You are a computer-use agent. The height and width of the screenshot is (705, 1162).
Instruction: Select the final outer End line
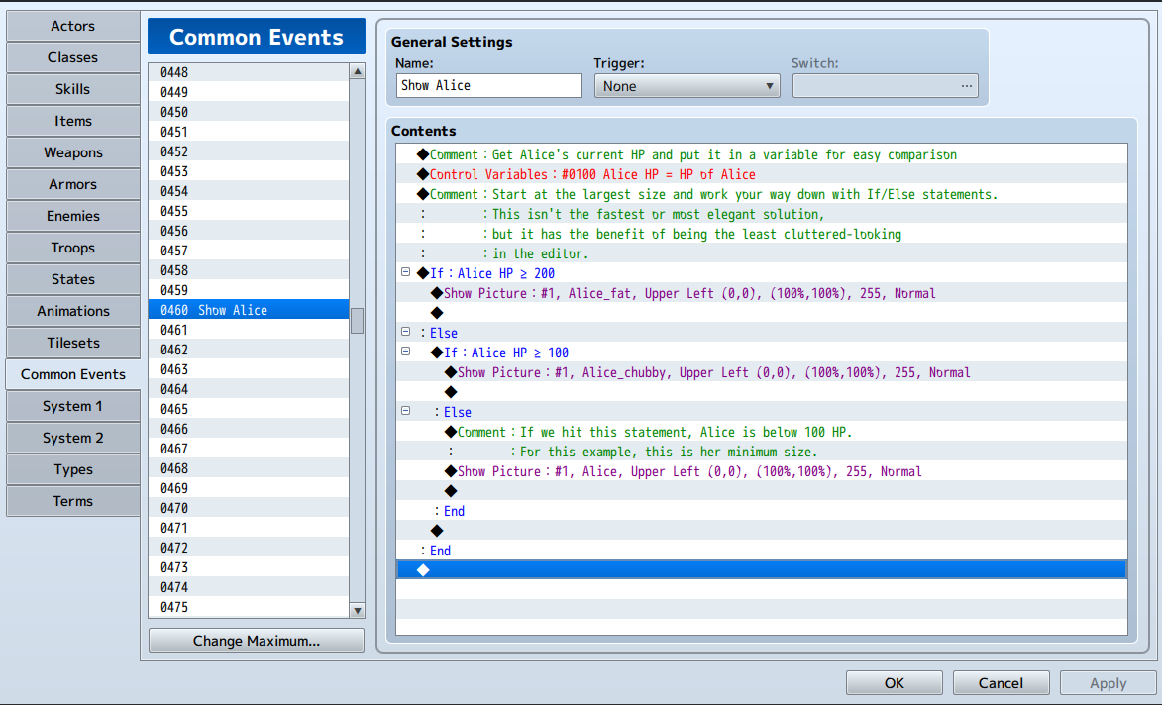click(x=762, y=551)
